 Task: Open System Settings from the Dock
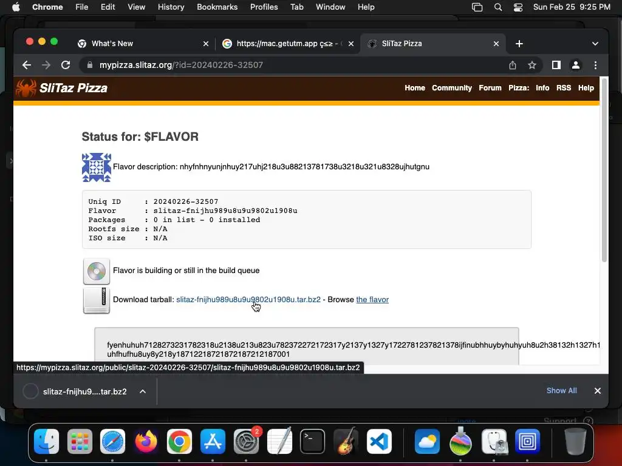pos(246,441)
